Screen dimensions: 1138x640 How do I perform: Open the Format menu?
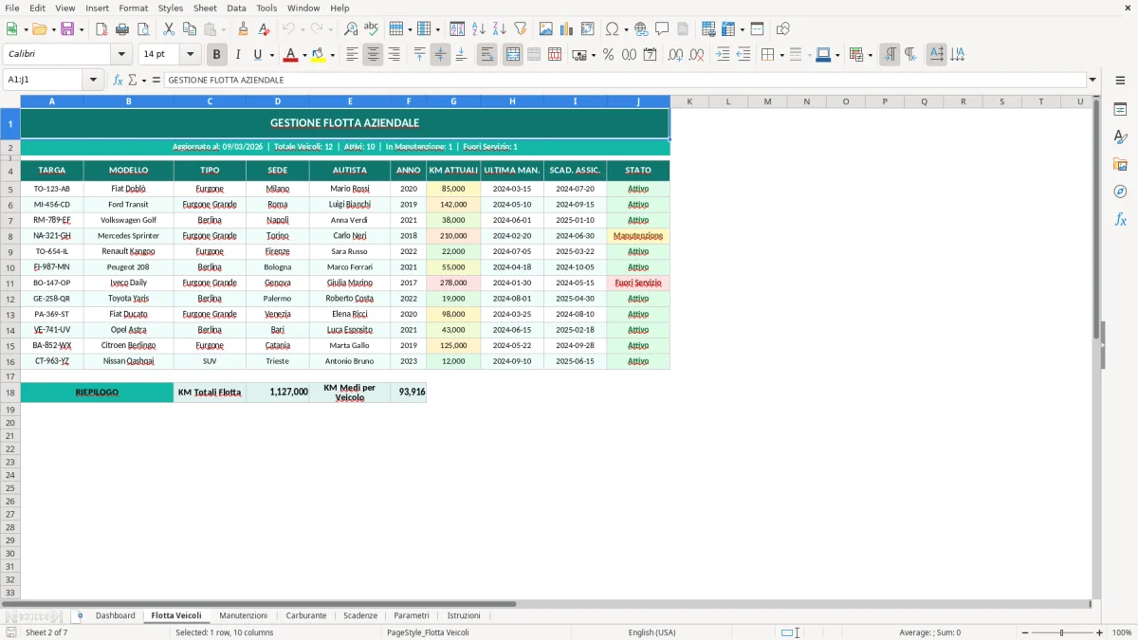[x=133, y=8]
